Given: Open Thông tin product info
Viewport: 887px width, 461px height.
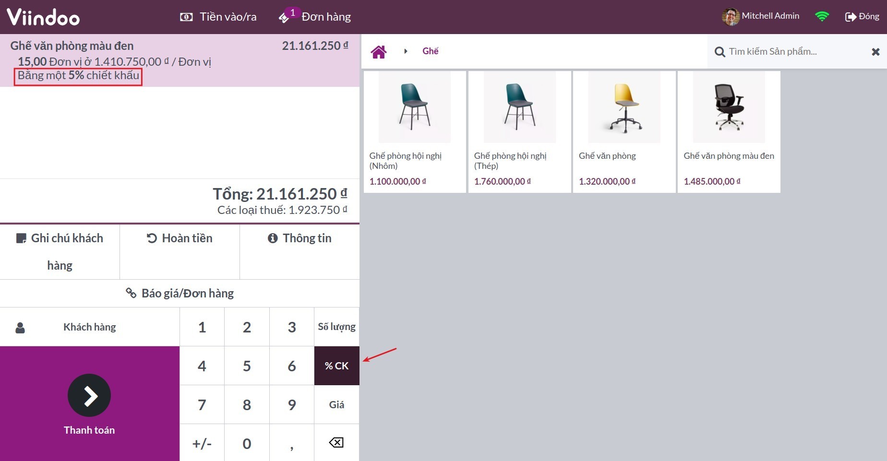Looking at the screenshot, I should pos(300,252).
